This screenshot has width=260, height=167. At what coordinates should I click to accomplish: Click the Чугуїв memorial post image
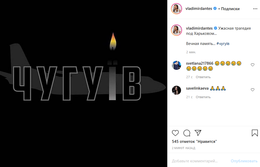(84, 83)
